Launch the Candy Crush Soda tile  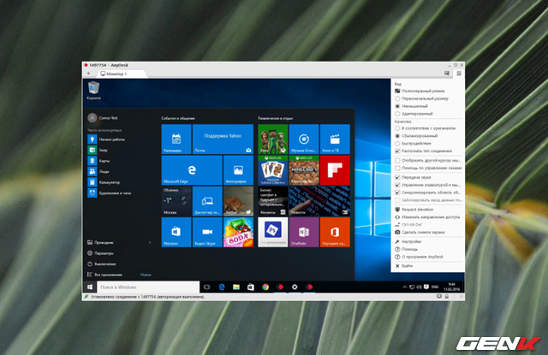coord(238,232)
